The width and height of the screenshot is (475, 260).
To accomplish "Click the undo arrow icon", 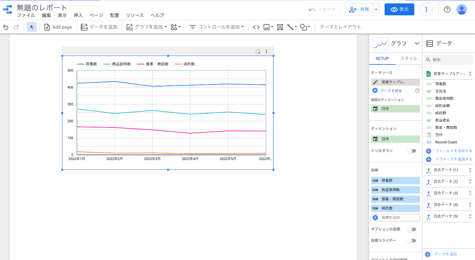I will pyautogui.click(x=6, y=27).
